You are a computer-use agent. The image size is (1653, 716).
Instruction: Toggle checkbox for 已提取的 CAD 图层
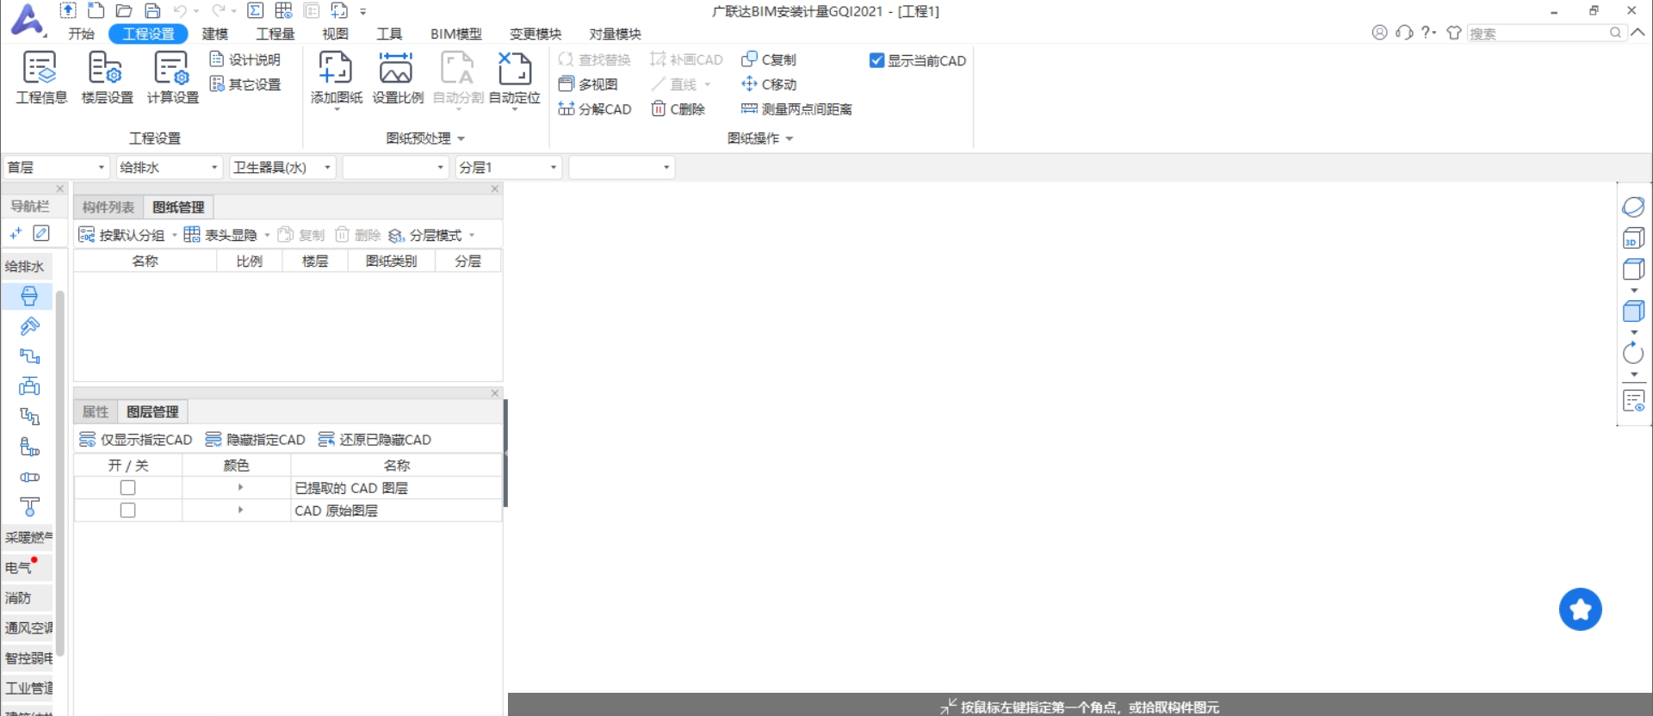pyautogui.click(x=127, y=488)
